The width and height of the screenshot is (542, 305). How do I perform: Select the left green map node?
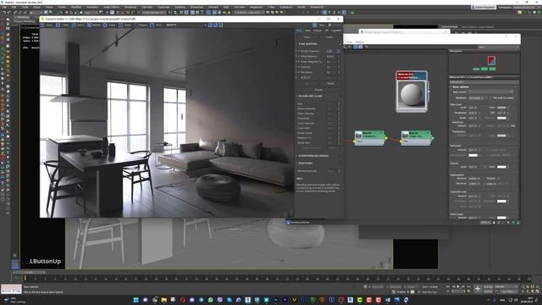click(369, 137)
